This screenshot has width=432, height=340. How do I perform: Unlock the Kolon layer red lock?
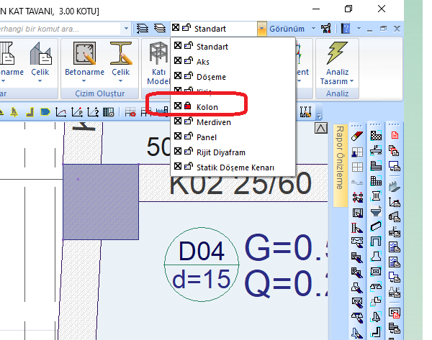coord(188,106)
